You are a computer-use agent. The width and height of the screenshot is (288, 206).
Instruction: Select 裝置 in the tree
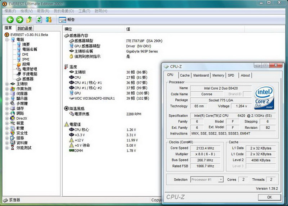point(20,123)
